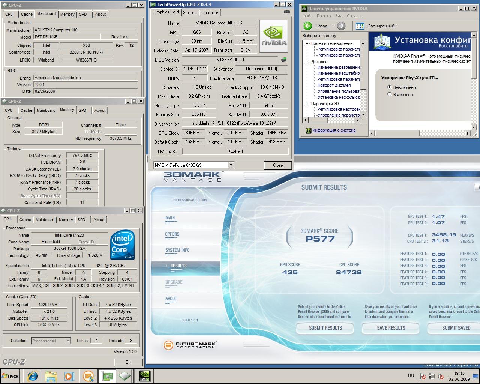Open the Пуск start button
This screenshot has width=480, height=384.
[x=10, y=376]
